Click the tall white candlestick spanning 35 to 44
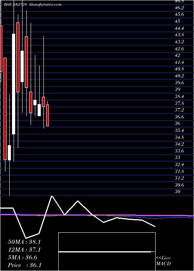 click(14, 84)
